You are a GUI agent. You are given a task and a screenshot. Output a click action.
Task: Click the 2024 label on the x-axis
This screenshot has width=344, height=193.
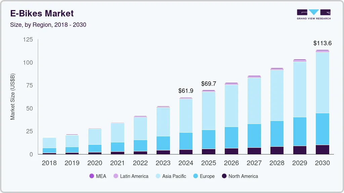pos(186,163)
